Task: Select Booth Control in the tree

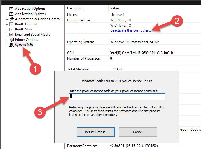Action: pos(26,24)
